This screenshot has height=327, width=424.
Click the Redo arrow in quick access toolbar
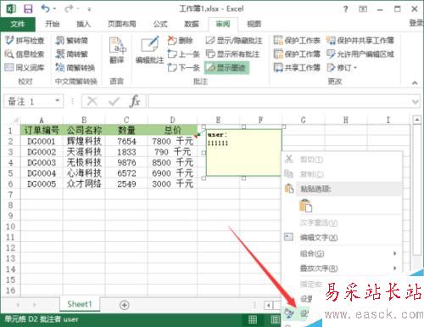click(x=69, y=9)
